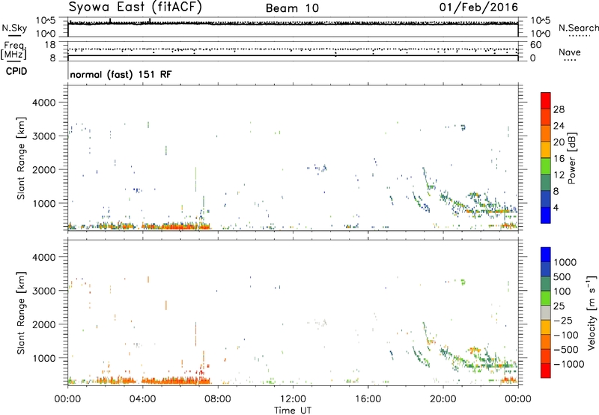Click the "16:00" time tick label

click(368, 399)
